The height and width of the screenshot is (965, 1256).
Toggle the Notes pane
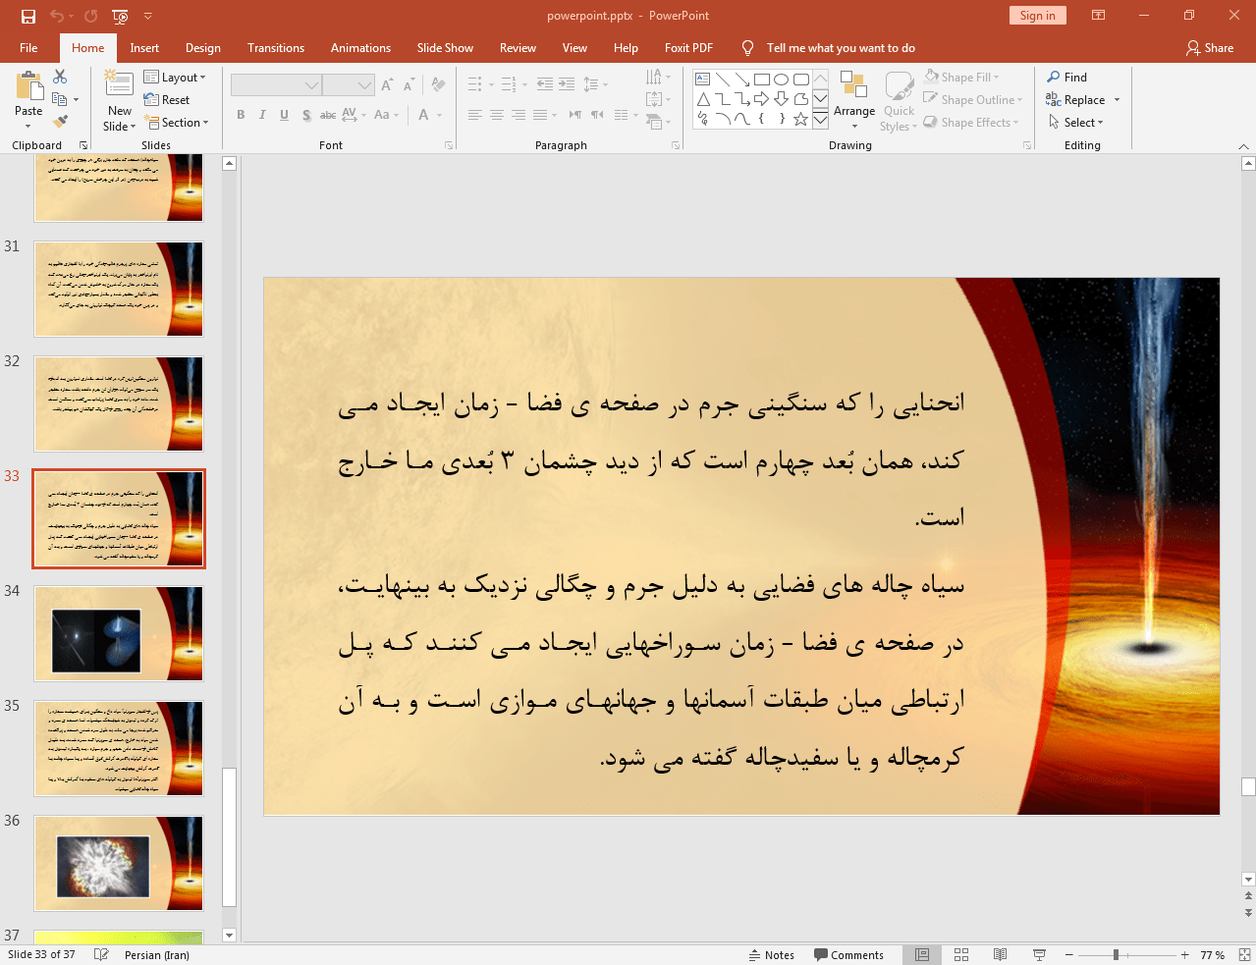click(x=772, y=955)
